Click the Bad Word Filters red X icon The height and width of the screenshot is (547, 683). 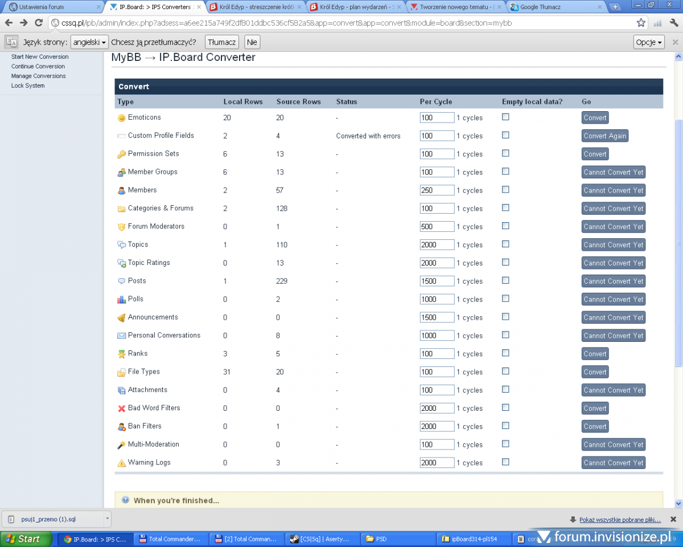(121, 409)
